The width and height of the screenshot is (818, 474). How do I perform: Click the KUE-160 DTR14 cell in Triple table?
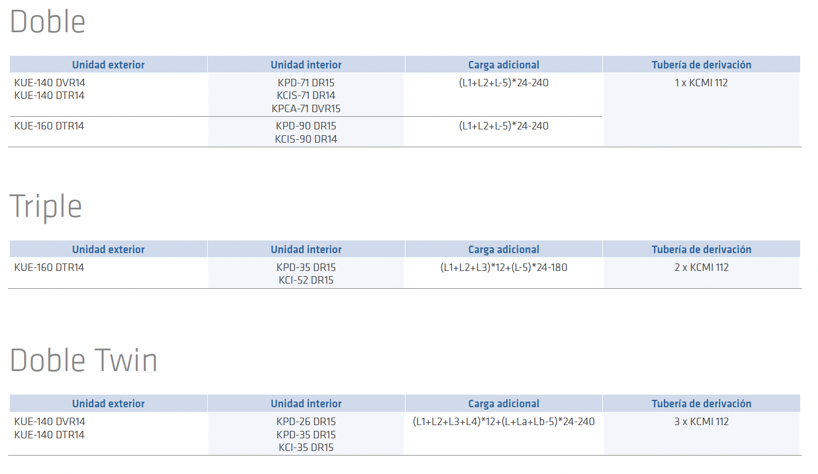click(x=49, y=267)
